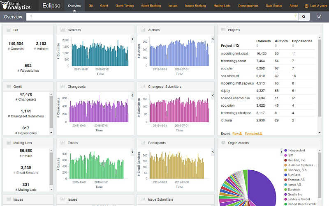
Task: Collapse the Commits chart legend arrow
Action: 132,39
